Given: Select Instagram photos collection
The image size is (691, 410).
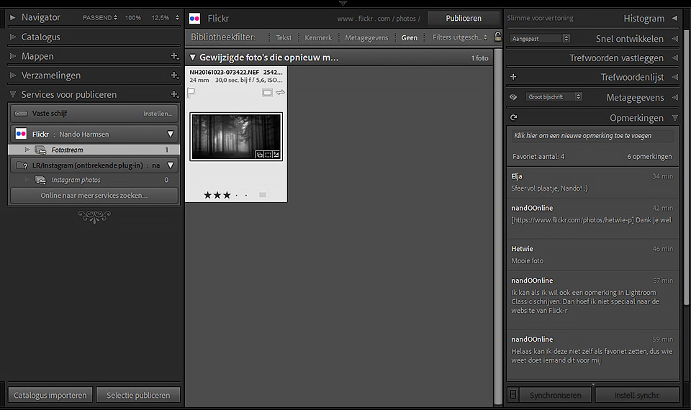Looking at the screenshot, I should tap(94, 180).
